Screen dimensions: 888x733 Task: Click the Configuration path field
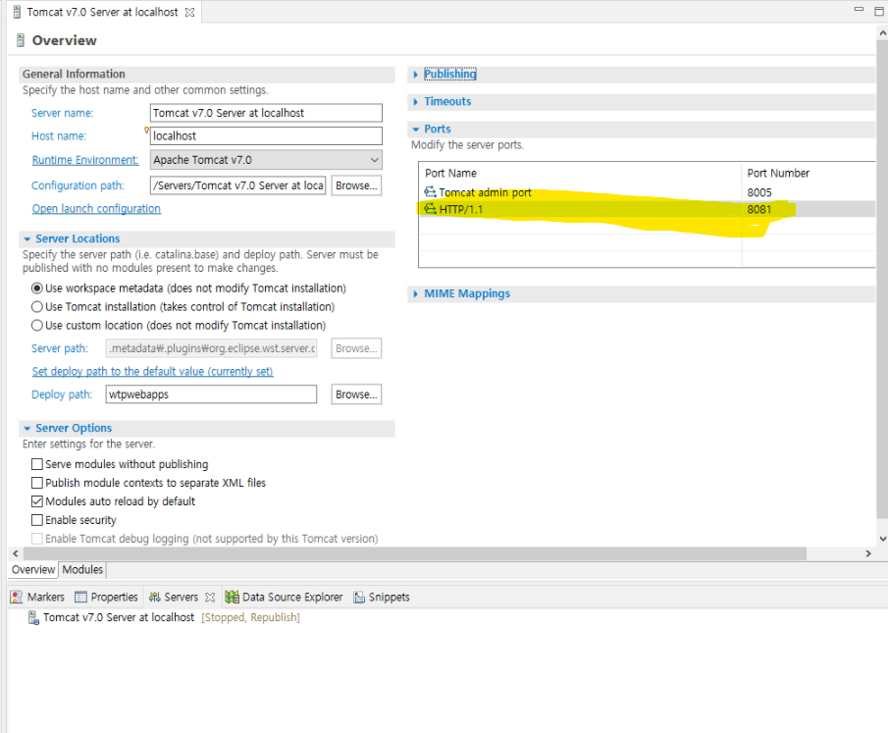point(237,185)
